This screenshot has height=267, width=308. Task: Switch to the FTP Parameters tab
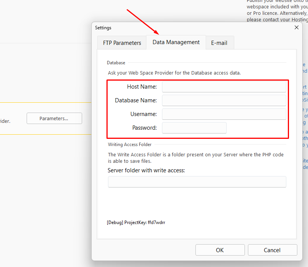122,43
